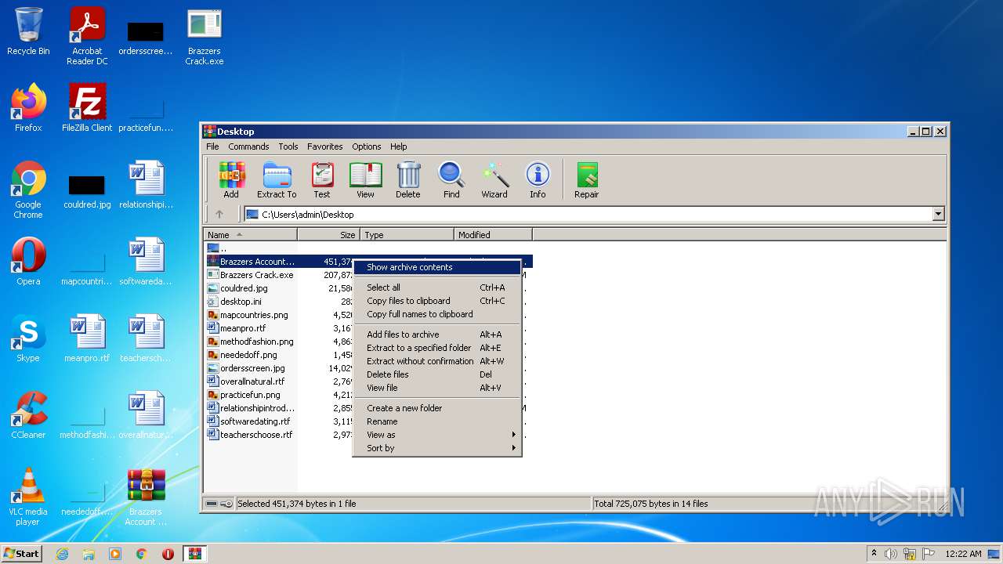Choose Delete files in context menu
Image resolution: width=1003 pixels, height=564 pixels.
(437, 374)
